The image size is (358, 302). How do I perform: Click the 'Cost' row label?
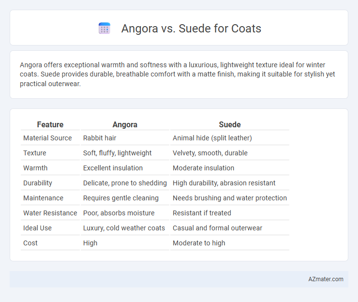pyautogui.click(x=30, y=243)
